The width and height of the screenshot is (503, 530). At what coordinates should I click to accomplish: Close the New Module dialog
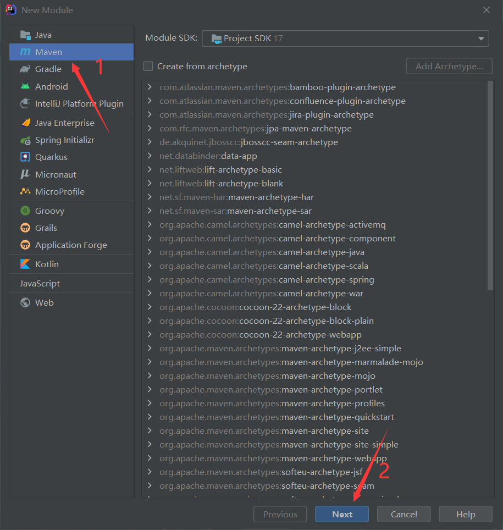[x=487, y=10]
